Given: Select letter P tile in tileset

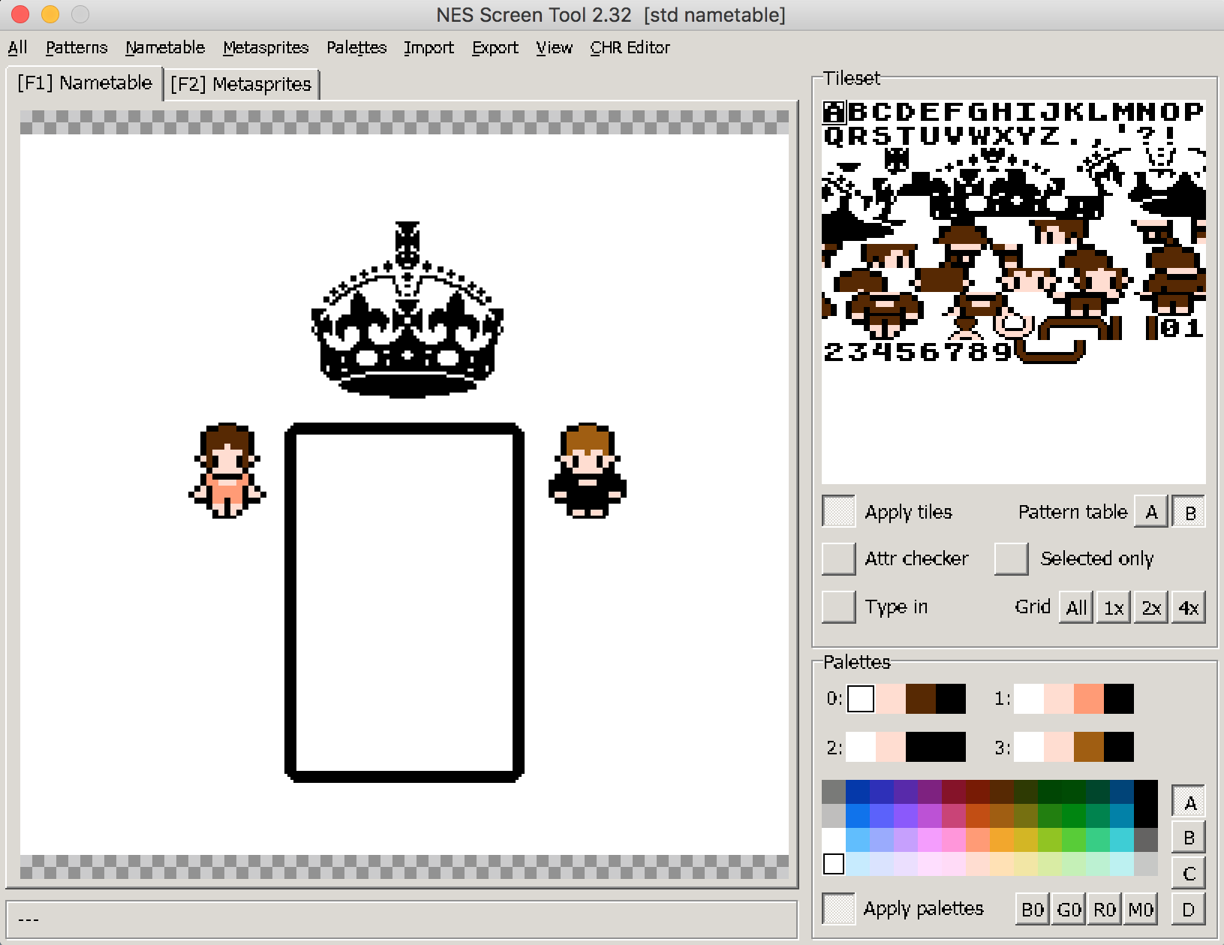Looking at the screenshot, I should (x=1194, y=112).
